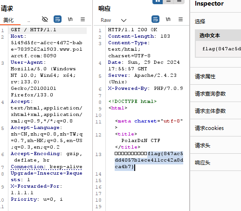
Task: Open the request panel hamburger menu
Action: coord(83,20)
